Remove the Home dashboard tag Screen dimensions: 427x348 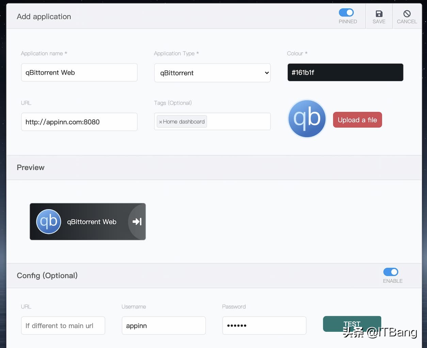click(x=161, y=122)
